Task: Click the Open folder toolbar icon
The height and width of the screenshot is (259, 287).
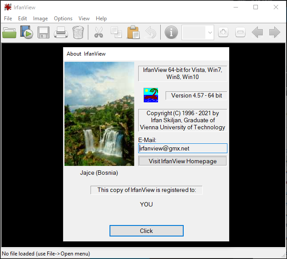Action: pos(9,32)
